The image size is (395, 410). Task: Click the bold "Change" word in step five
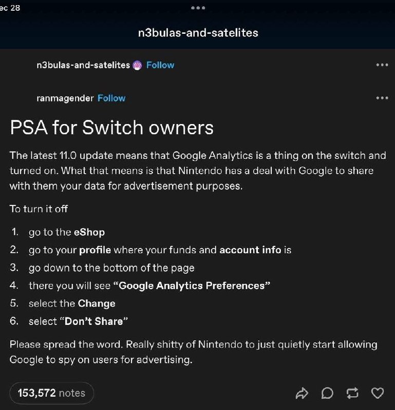click(x=97, y=303)
